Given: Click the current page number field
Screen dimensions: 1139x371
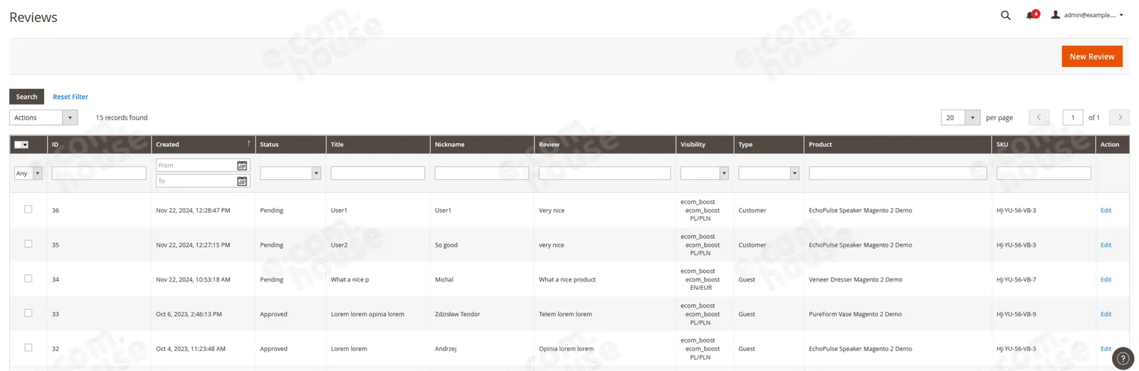Looking at the screenshot, I should (1073, 117).
